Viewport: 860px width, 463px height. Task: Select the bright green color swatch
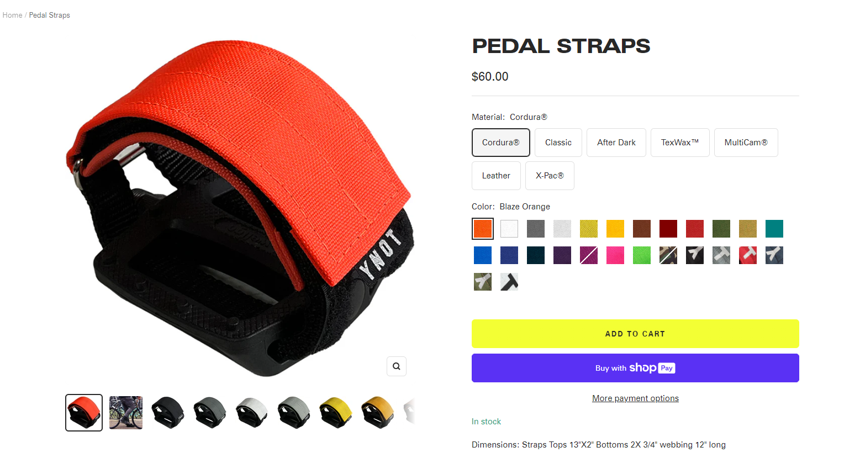tap(642, 255)
